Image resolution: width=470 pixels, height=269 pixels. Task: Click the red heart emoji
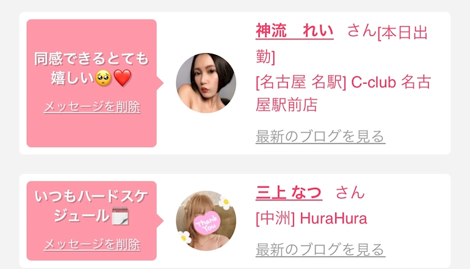click(123, 78)
